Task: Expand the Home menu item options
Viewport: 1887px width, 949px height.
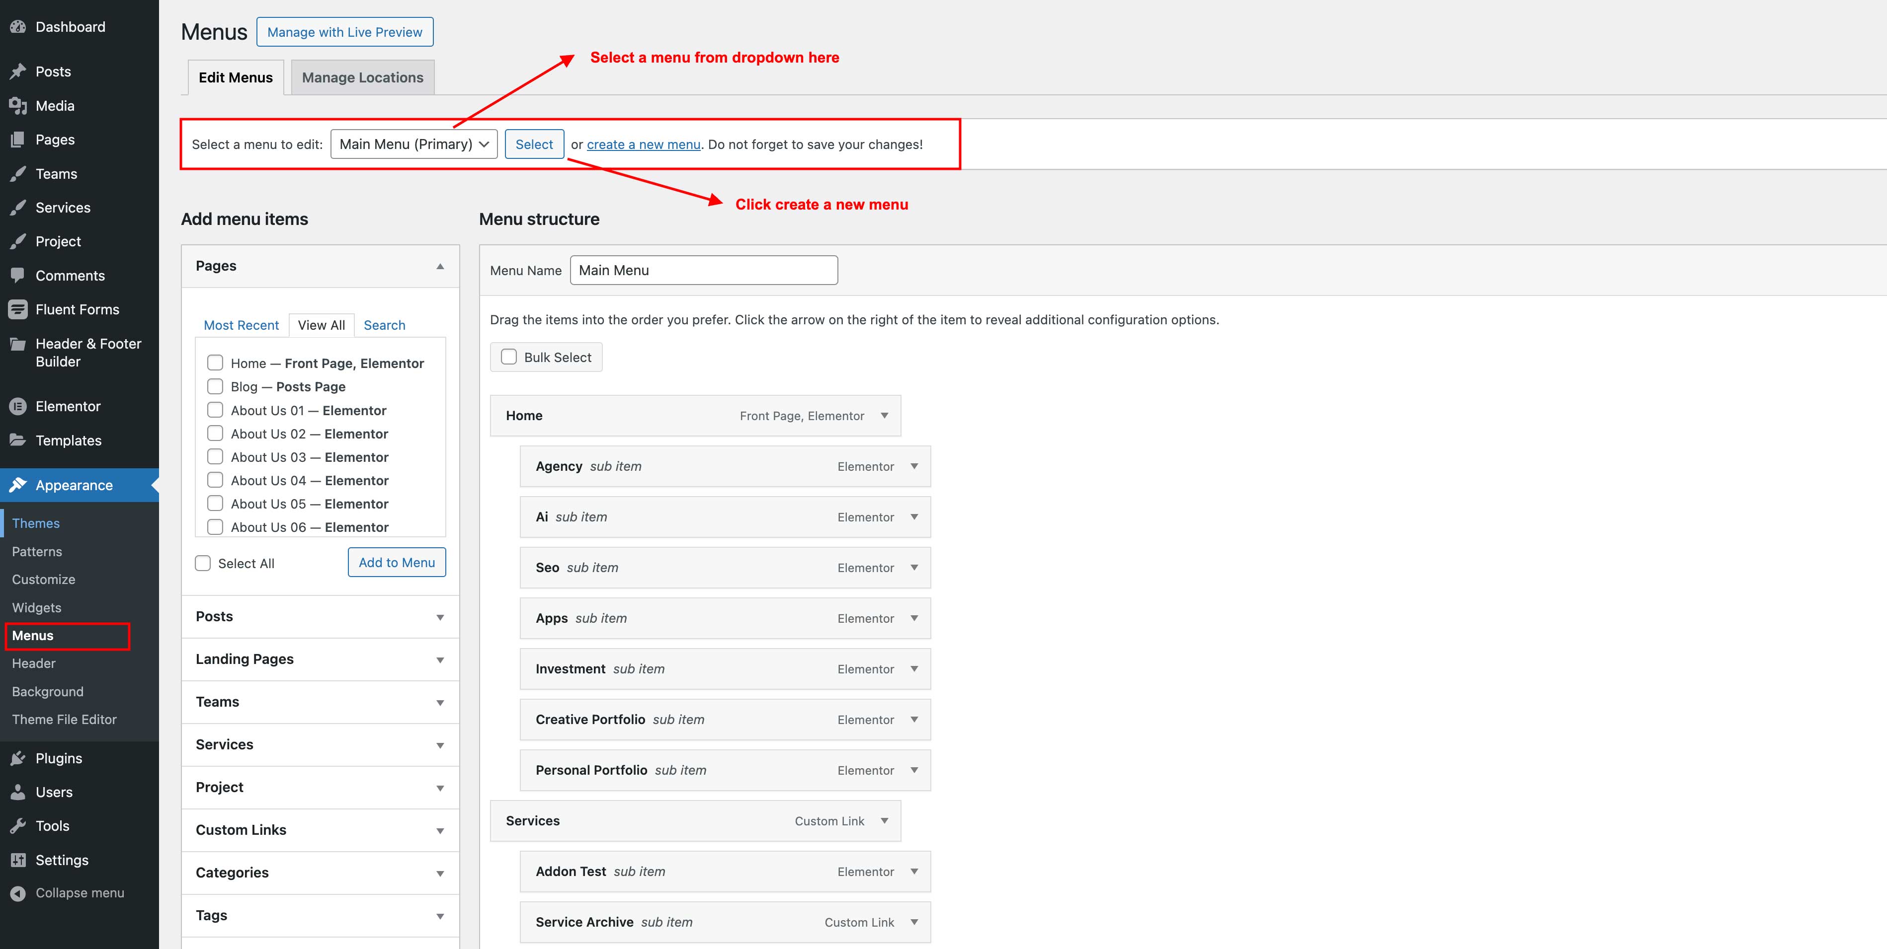Action: [x=885, y=416]
